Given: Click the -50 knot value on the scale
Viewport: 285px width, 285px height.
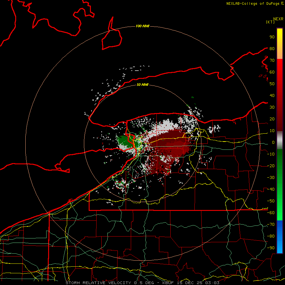Looking at the screenshot, I should (271, 201).
